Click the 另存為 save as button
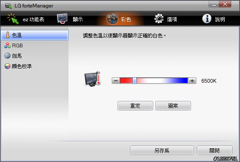 click(x=162, y=150)
